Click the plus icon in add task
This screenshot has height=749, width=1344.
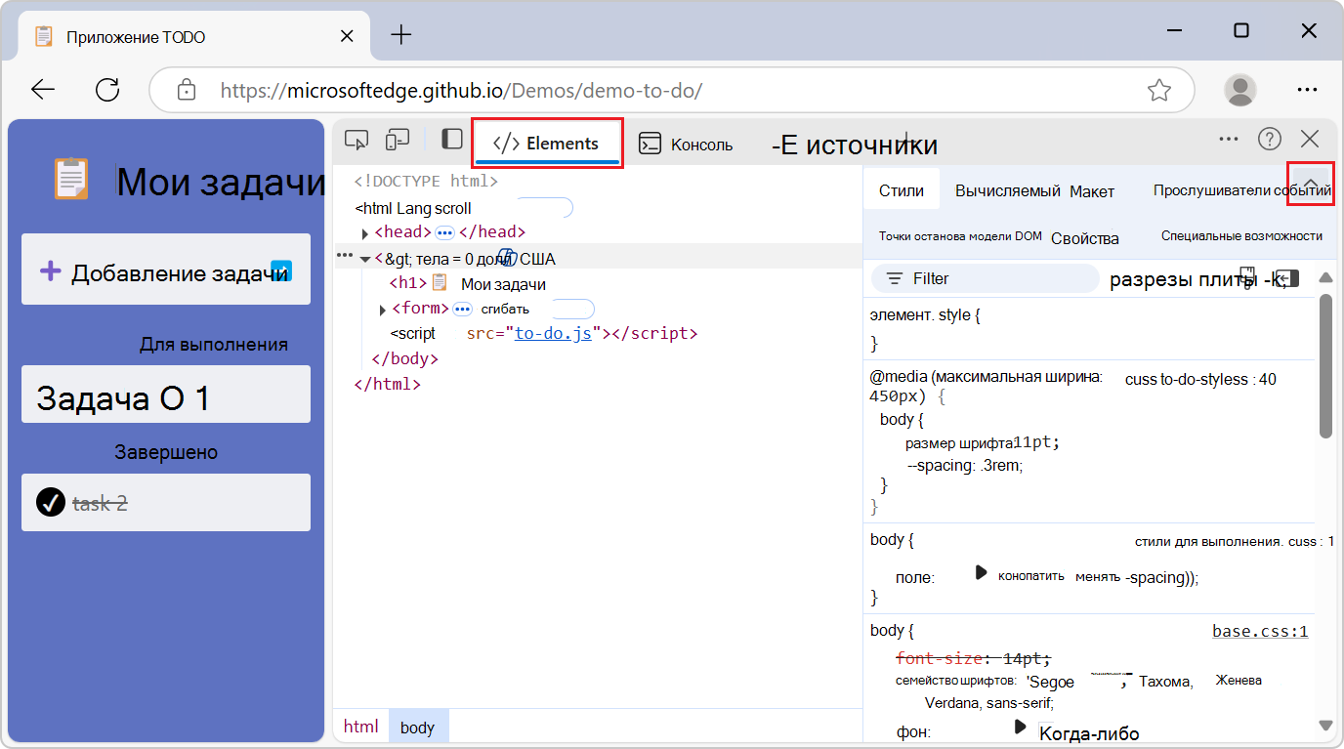tap(50, 271)
